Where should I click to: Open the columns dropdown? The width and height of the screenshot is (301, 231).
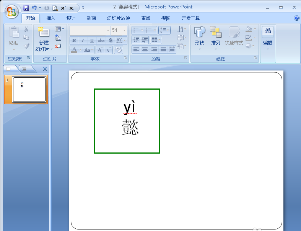156,40
